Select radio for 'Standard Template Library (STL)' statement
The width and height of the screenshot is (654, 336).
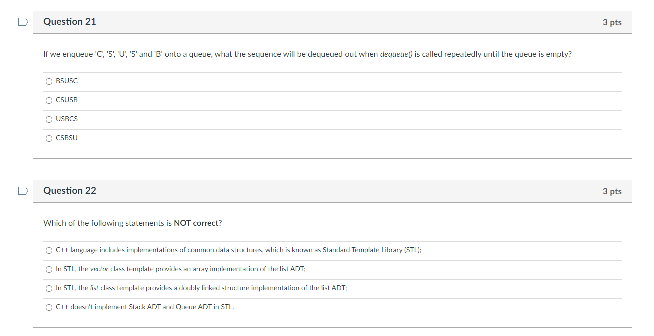49,250
